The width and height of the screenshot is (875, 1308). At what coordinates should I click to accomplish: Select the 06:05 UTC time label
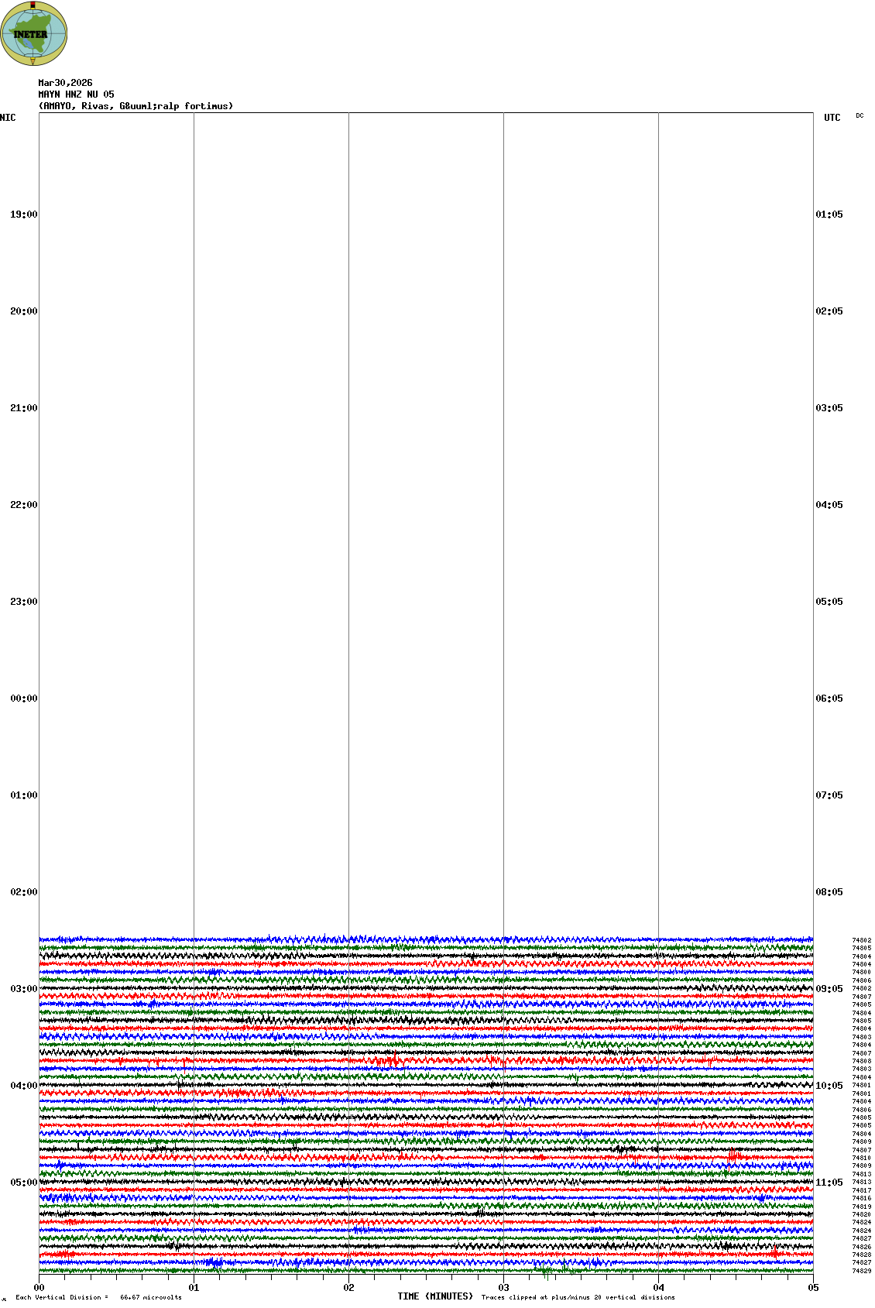829,699
